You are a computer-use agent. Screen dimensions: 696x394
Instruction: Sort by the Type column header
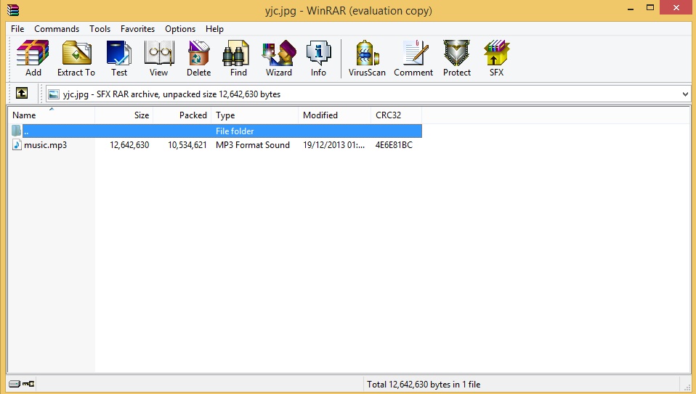pyautogui.click(x=255, y=115)
